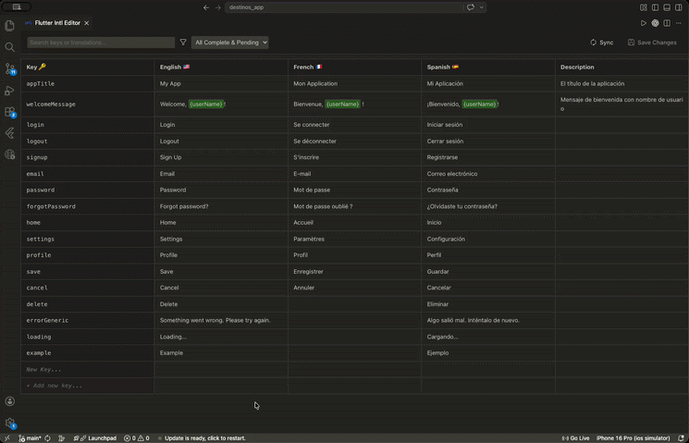Open Run and Debug in the activity bar
Image resolution: width=689 pixels, height=443 pixels.
click(9, 91)
